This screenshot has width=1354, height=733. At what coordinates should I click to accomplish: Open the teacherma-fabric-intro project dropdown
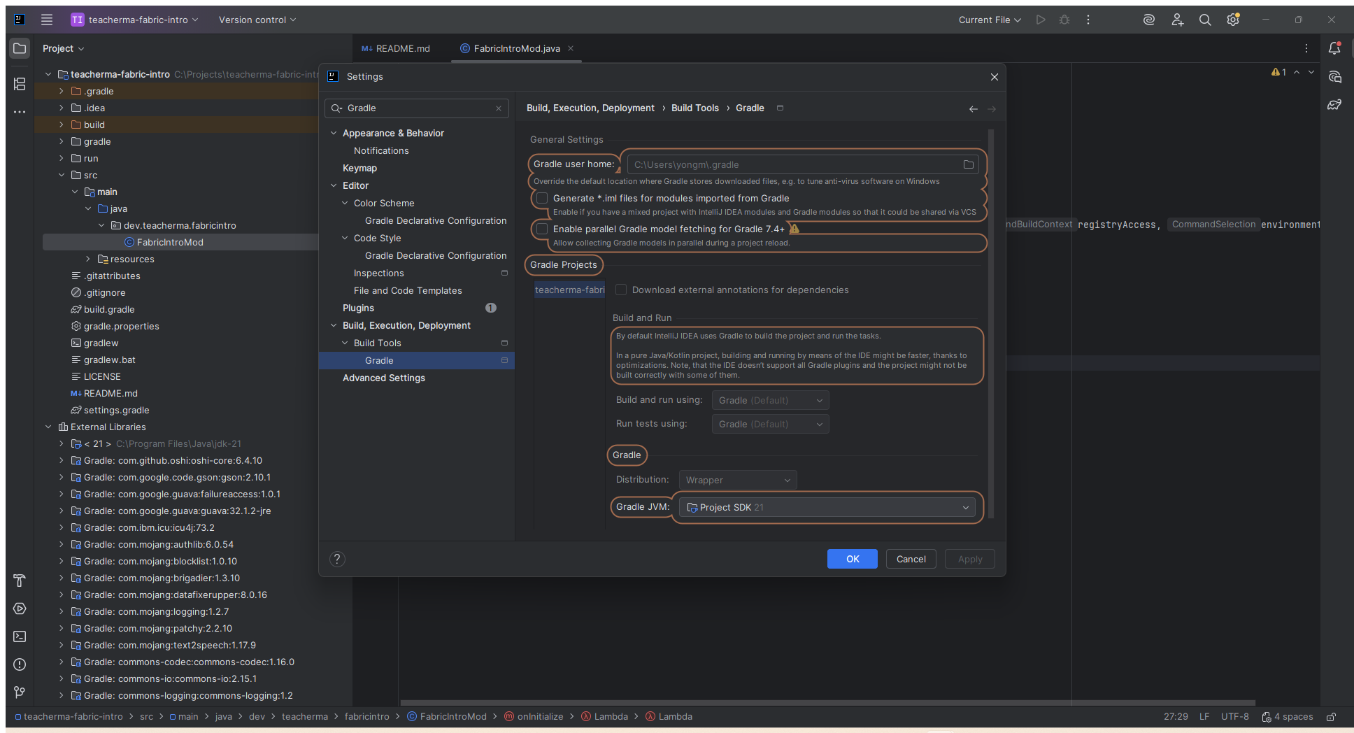134,20
